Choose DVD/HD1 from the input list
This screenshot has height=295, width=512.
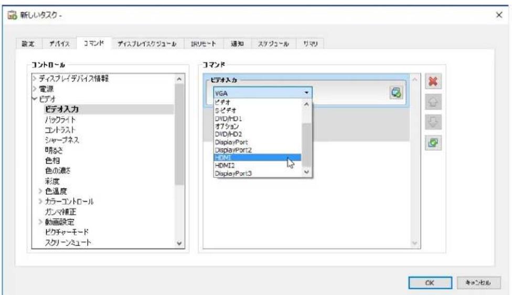point(257,118)
